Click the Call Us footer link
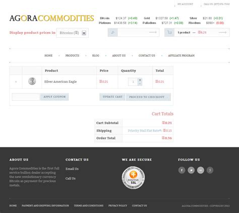Viewport: 239px width, 213px height. coord(71,178)
